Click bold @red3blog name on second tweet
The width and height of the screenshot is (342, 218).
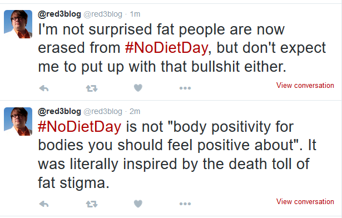[x=60, y=112]
